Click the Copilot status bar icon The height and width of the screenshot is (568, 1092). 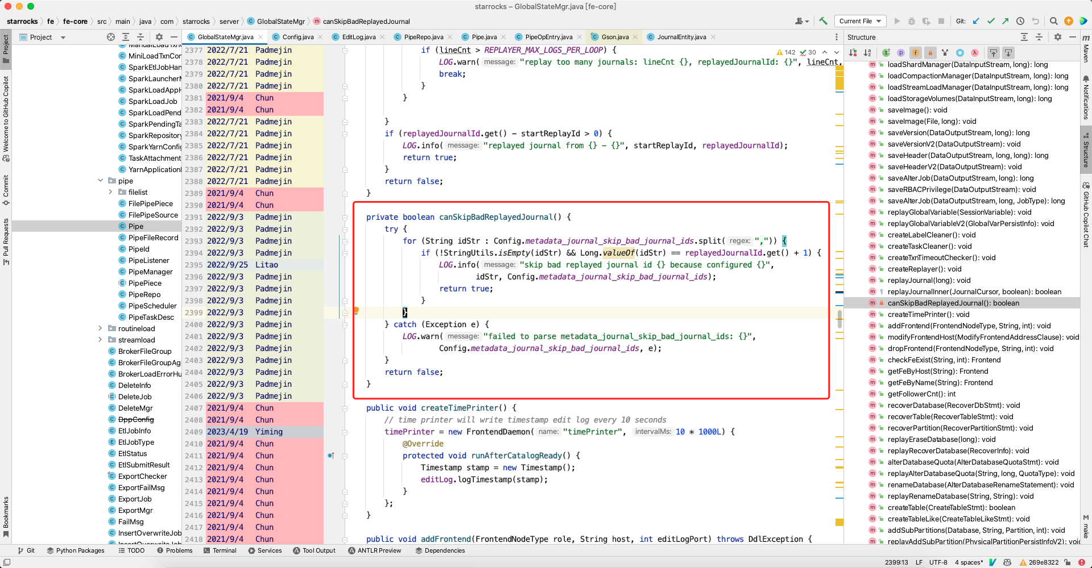coord(1007,562)
